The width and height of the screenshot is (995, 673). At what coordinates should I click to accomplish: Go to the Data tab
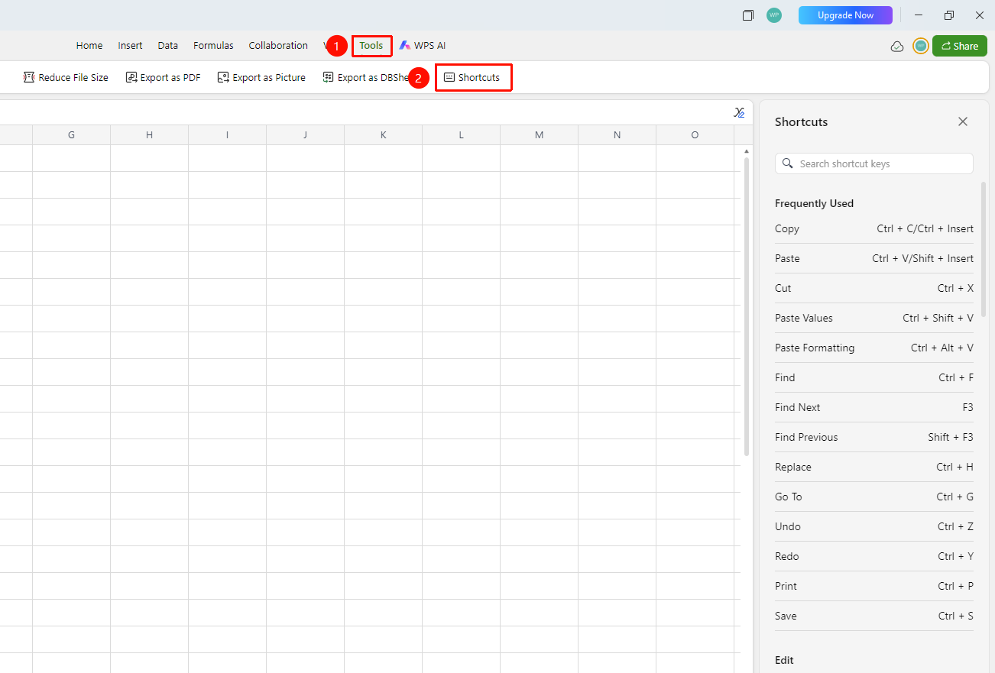[168, 46]
